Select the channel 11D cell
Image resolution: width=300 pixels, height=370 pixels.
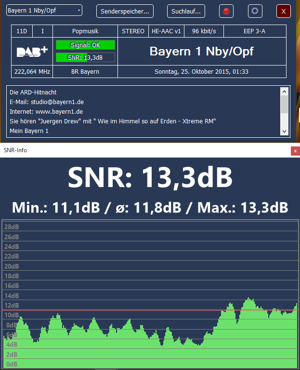click(22, 31)
